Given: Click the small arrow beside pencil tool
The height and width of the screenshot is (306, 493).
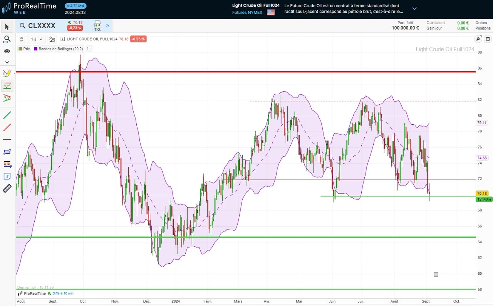Looking at the screenshot, I should pos(14,73).
